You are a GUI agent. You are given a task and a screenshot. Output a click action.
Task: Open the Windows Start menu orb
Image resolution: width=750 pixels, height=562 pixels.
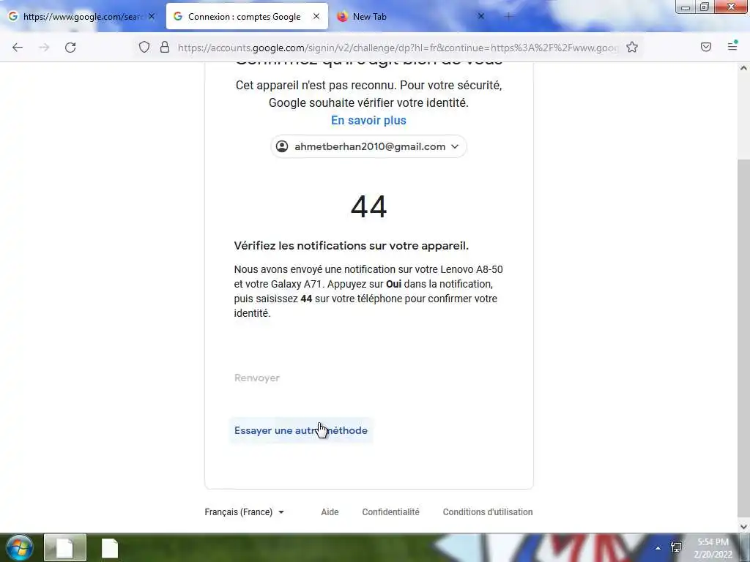tap(19, 547)
